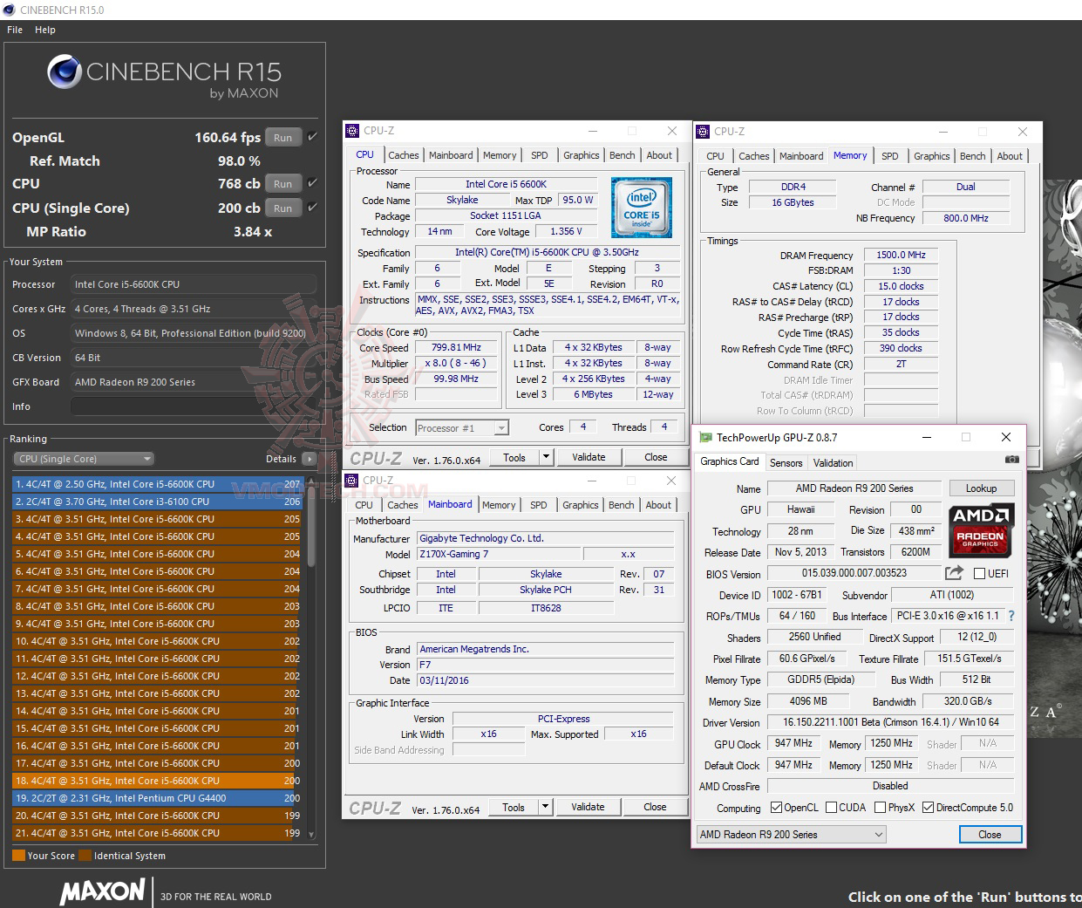
Task: Toggle the OpenCL checkbox
Action: click(x=776, y=808)
